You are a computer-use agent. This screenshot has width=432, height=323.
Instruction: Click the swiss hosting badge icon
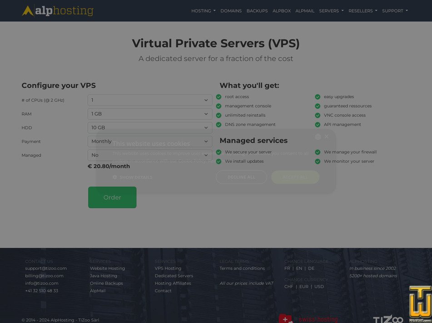coord(286,319)
